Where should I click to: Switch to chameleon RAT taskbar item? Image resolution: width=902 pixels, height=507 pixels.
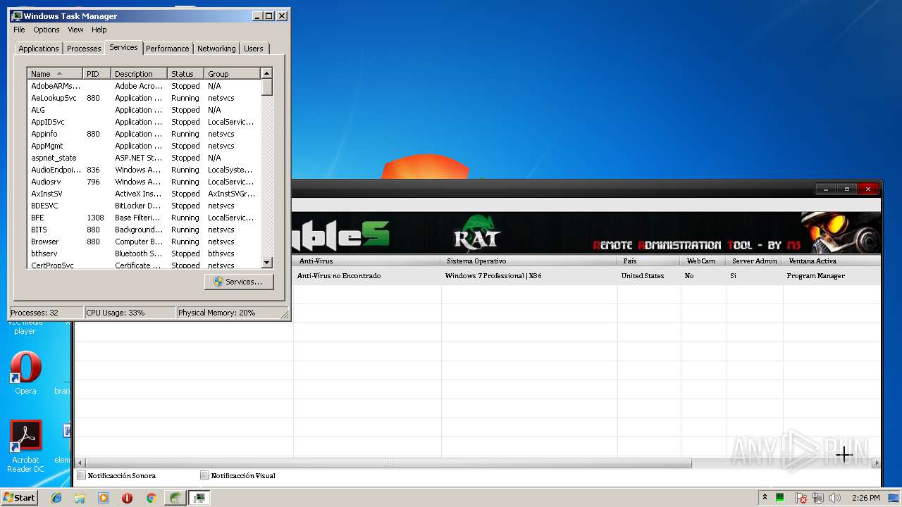coord(174,498)
